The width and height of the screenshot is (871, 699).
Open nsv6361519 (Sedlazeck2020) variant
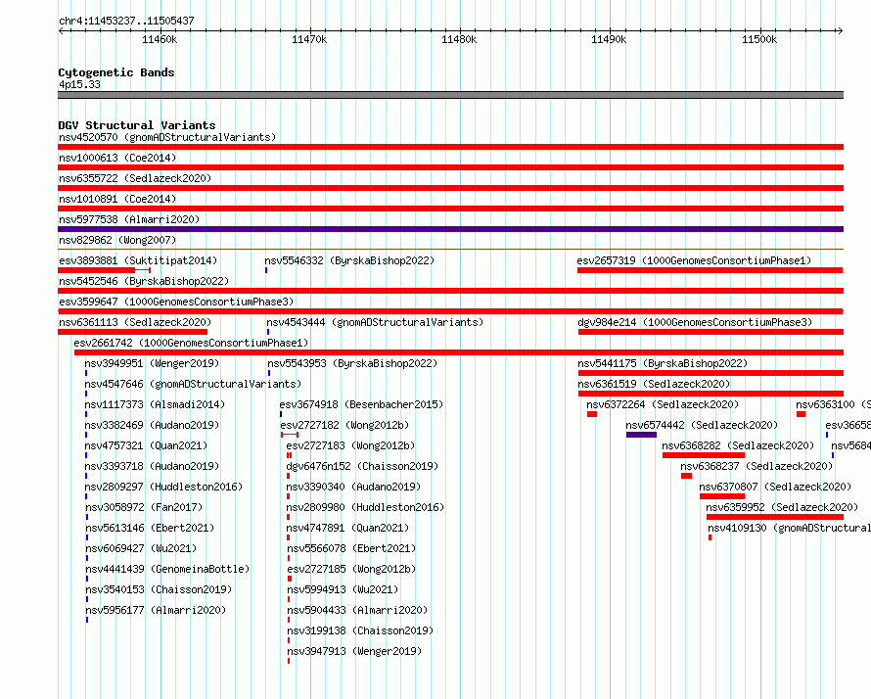[x=654, y=384]
